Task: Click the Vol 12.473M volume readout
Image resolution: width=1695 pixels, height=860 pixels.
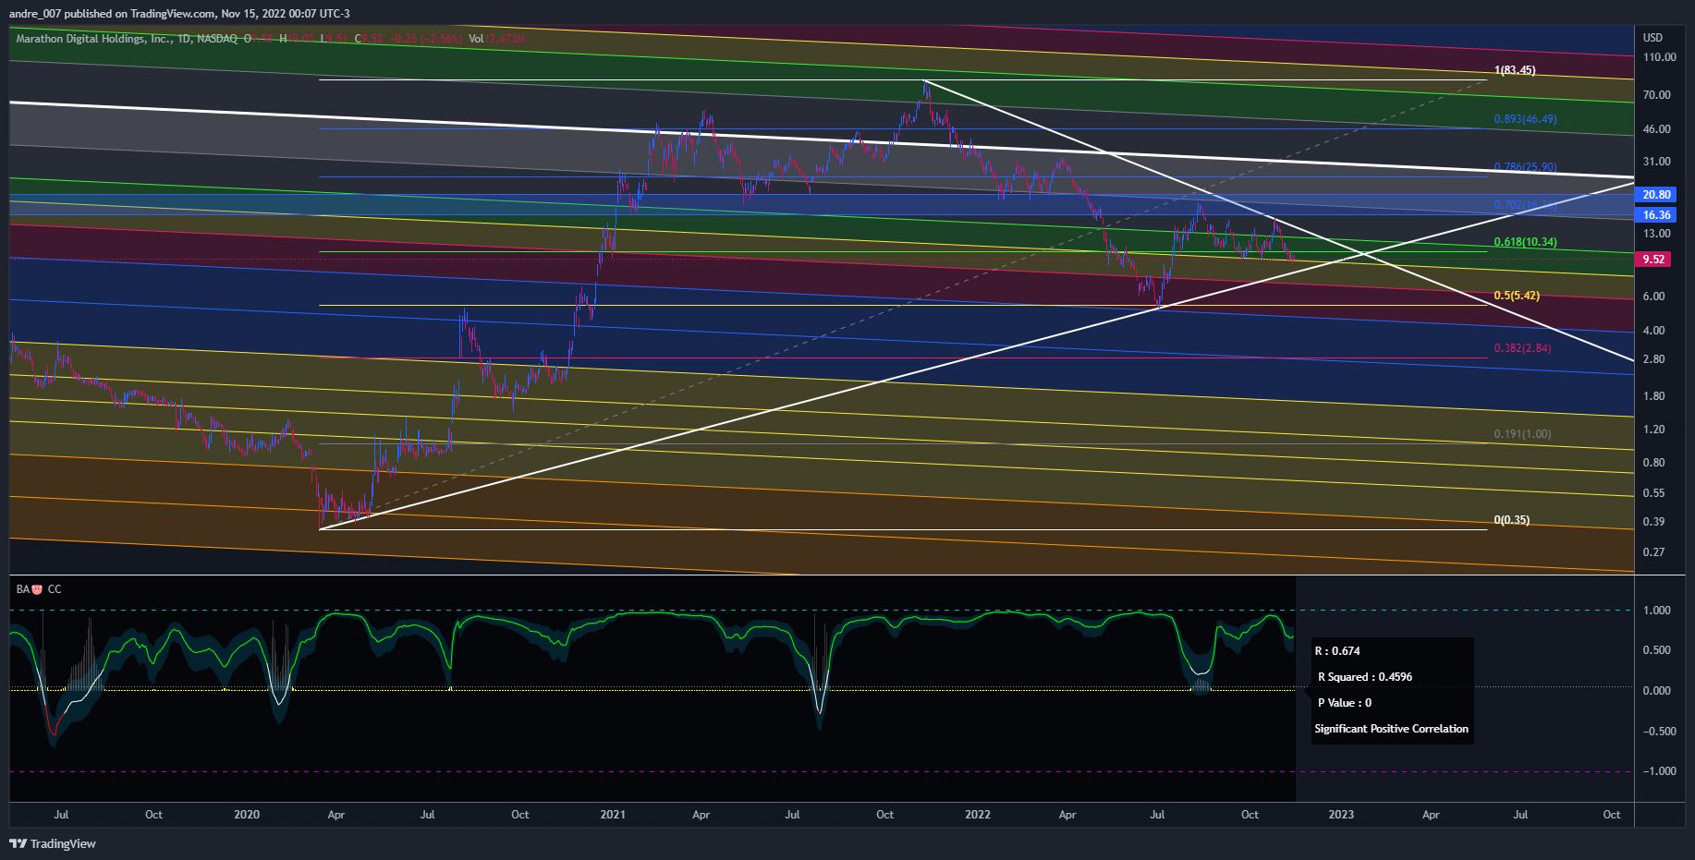Action: point(496,39)
